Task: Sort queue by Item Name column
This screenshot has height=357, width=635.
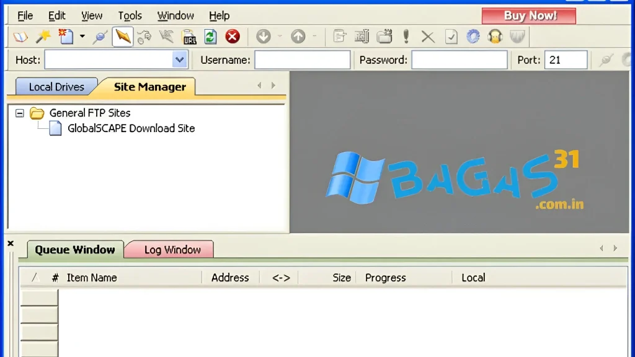Action: point(92,278)
